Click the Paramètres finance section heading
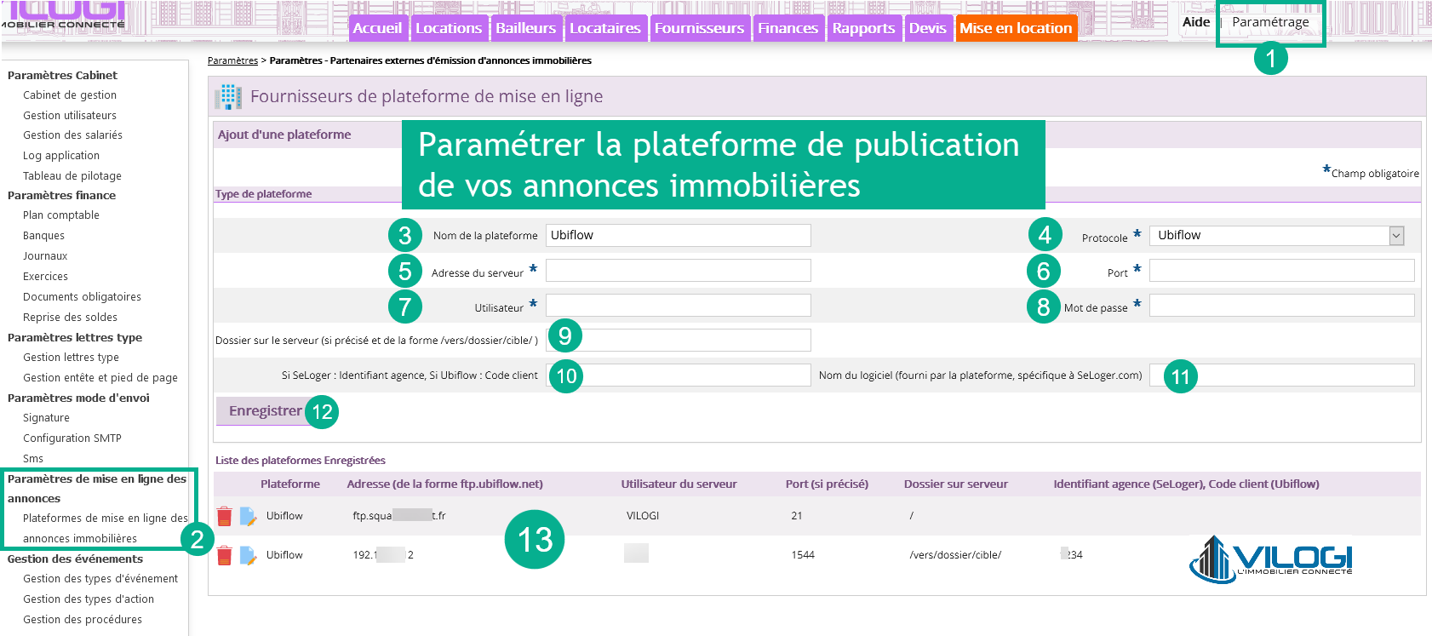The image size is (1432, 636). (61, 196)
